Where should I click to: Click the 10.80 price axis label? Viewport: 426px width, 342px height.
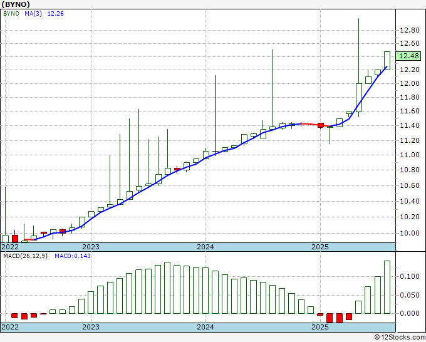click(x=410, y=170)
